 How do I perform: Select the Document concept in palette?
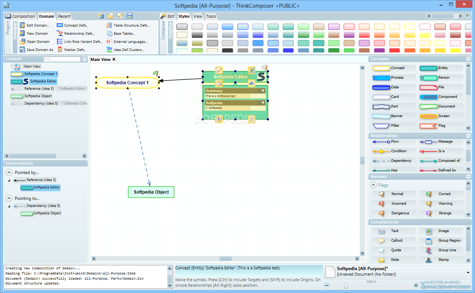tap(441, 106)
